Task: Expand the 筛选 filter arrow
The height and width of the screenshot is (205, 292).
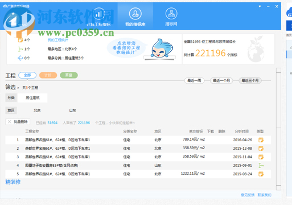Action: [x=18, y=88]
